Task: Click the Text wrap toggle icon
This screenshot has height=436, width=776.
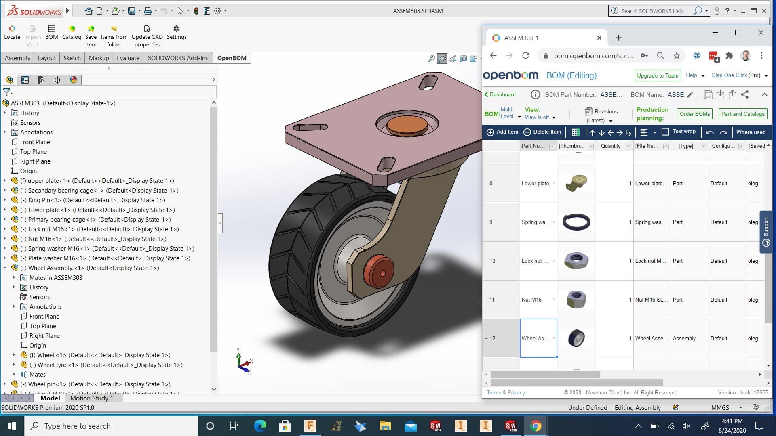Action: click(665, 132)
